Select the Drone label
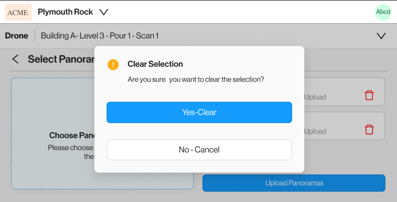 coord(16,36)
